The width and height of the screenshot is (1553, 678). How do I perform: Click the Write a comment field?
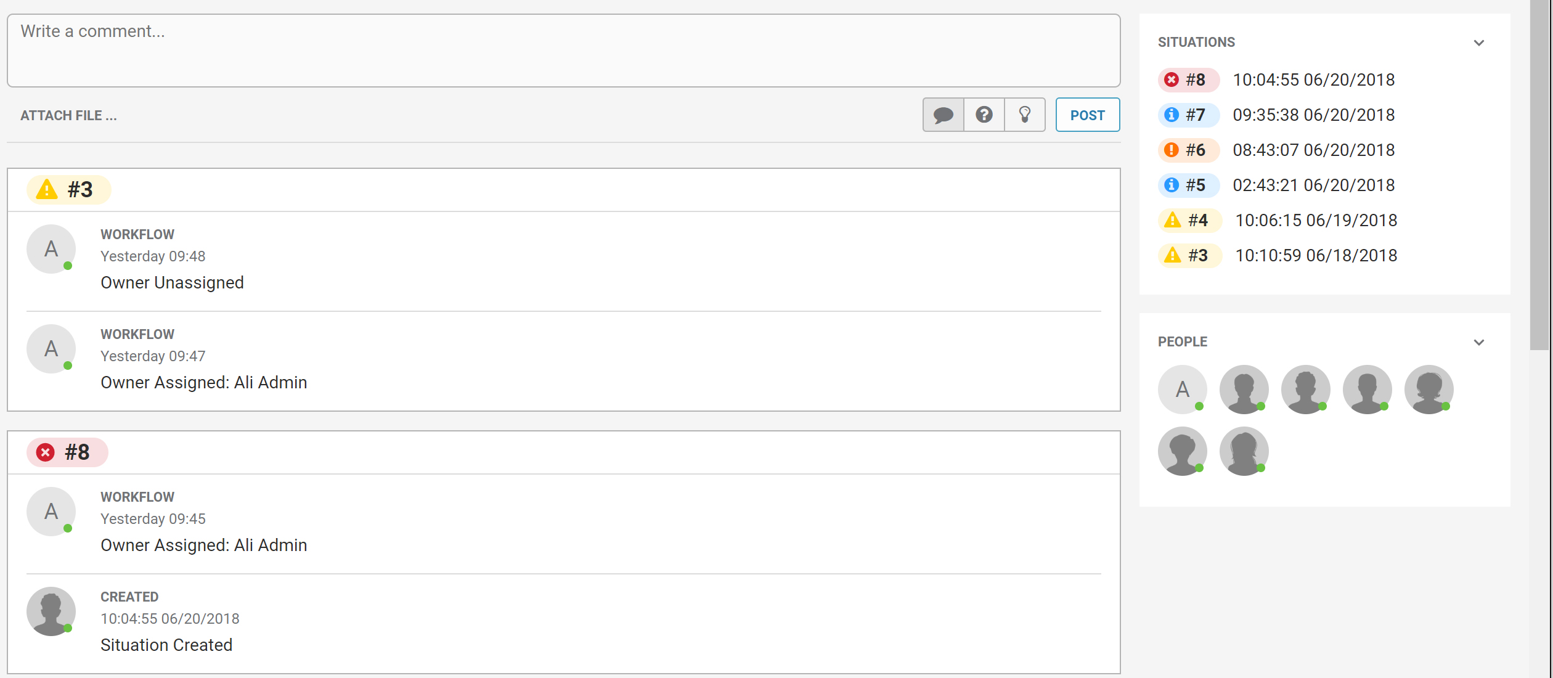[x=563, y=51]
